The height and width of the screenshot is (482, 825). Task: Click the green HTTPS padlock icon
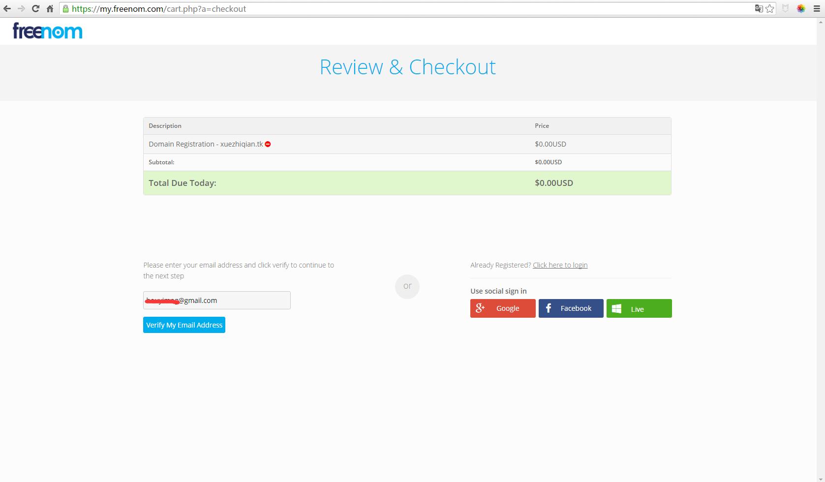pyautogui.click(x=65, y=9)
